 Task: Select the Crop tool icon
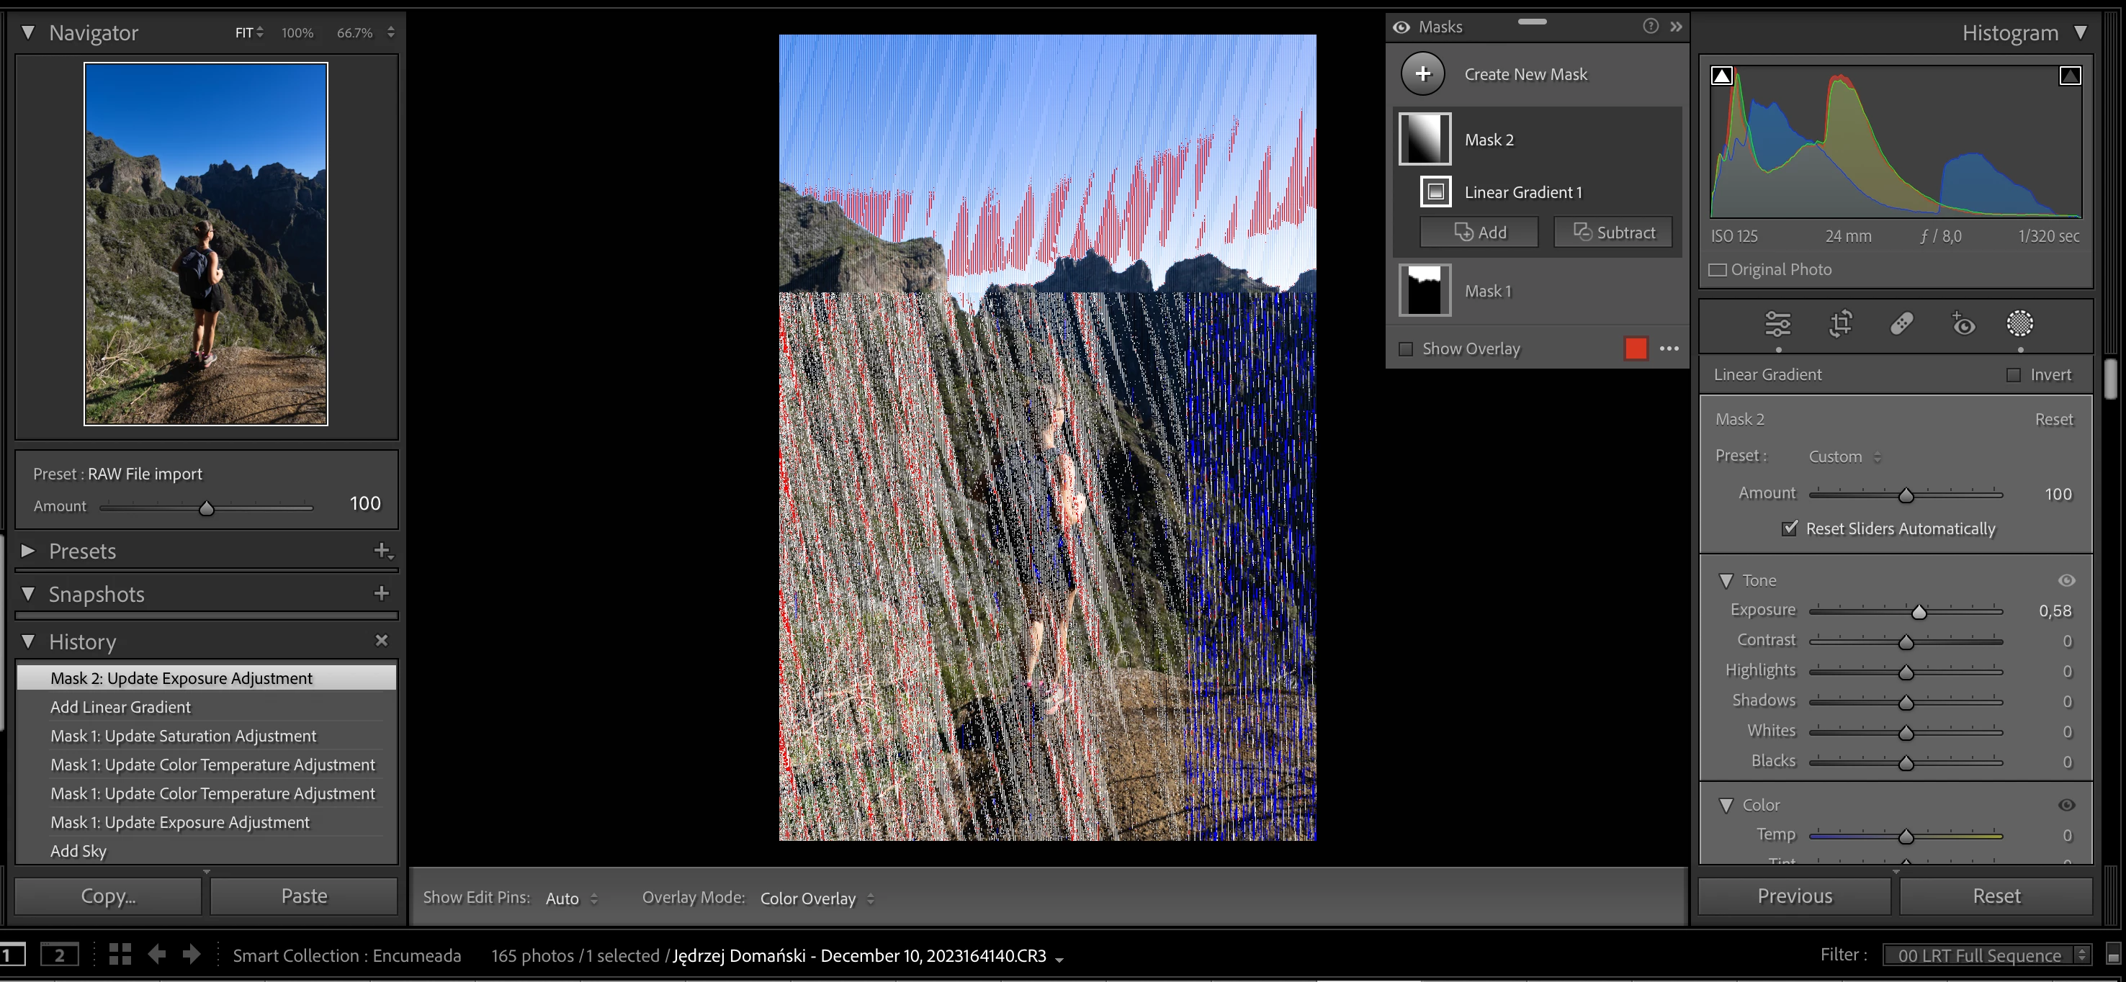click(1840, 323)
